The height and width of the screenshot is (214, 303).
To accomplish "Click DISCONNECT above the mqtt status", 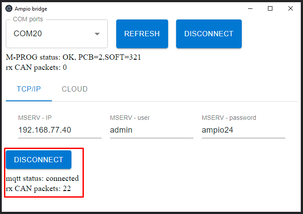I will [39, 160].
